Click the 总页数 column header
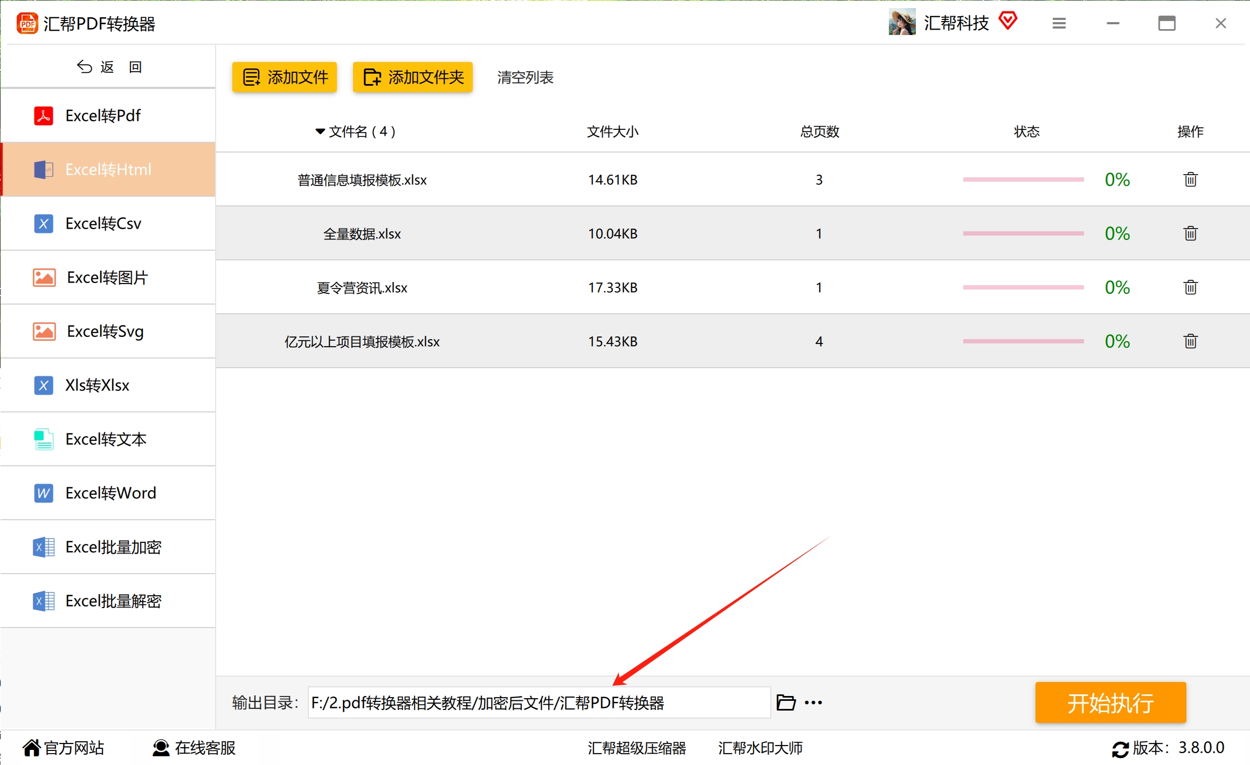Screen dimensions: 1250x765 pyautogui.click(x=819, y=132)
